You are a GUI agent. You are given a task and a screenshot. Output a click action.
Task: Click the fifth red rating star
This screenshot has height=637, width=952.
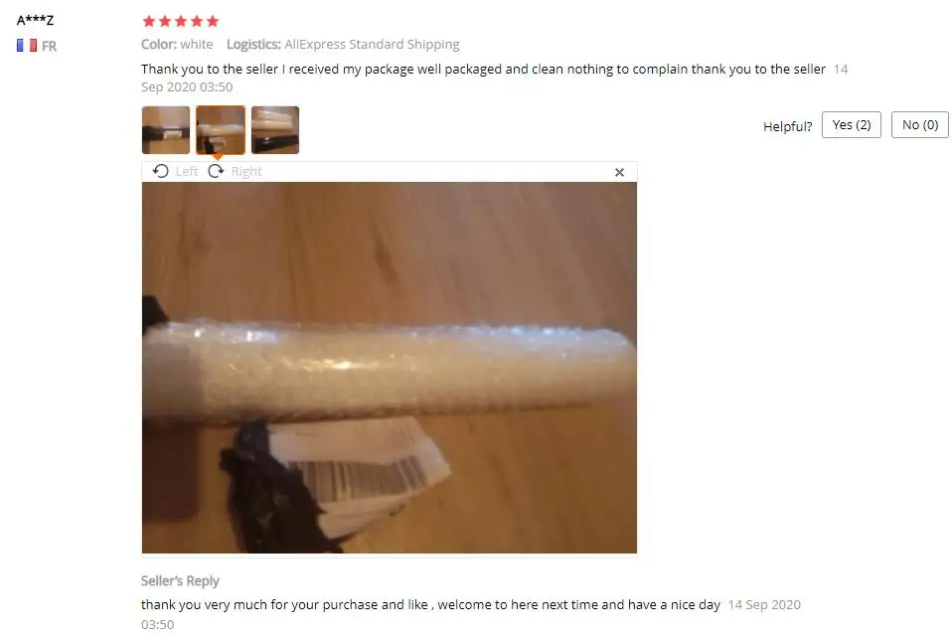point(213,21)
